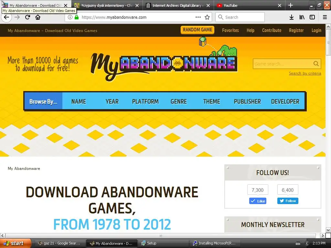Close the My Abandonware tab
The width and height of the screenshot is (331, 248).
click(x=66, y=5)
